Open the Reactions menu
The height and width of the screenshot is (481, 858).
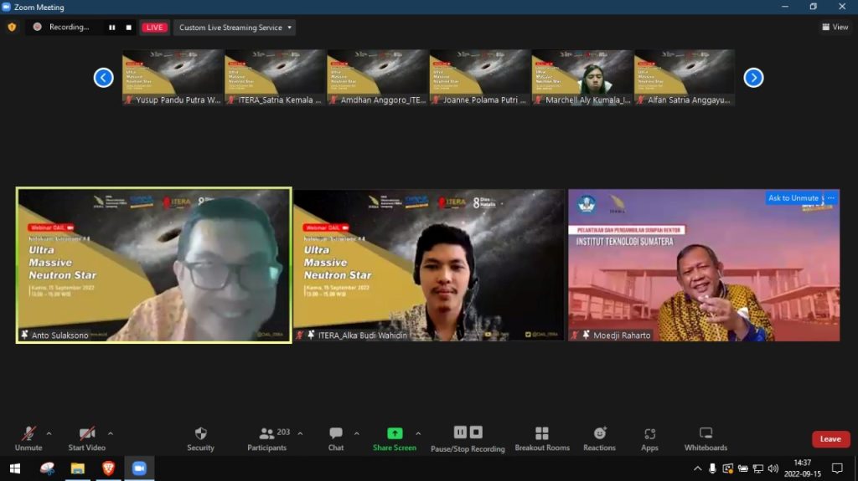(599, 439)
